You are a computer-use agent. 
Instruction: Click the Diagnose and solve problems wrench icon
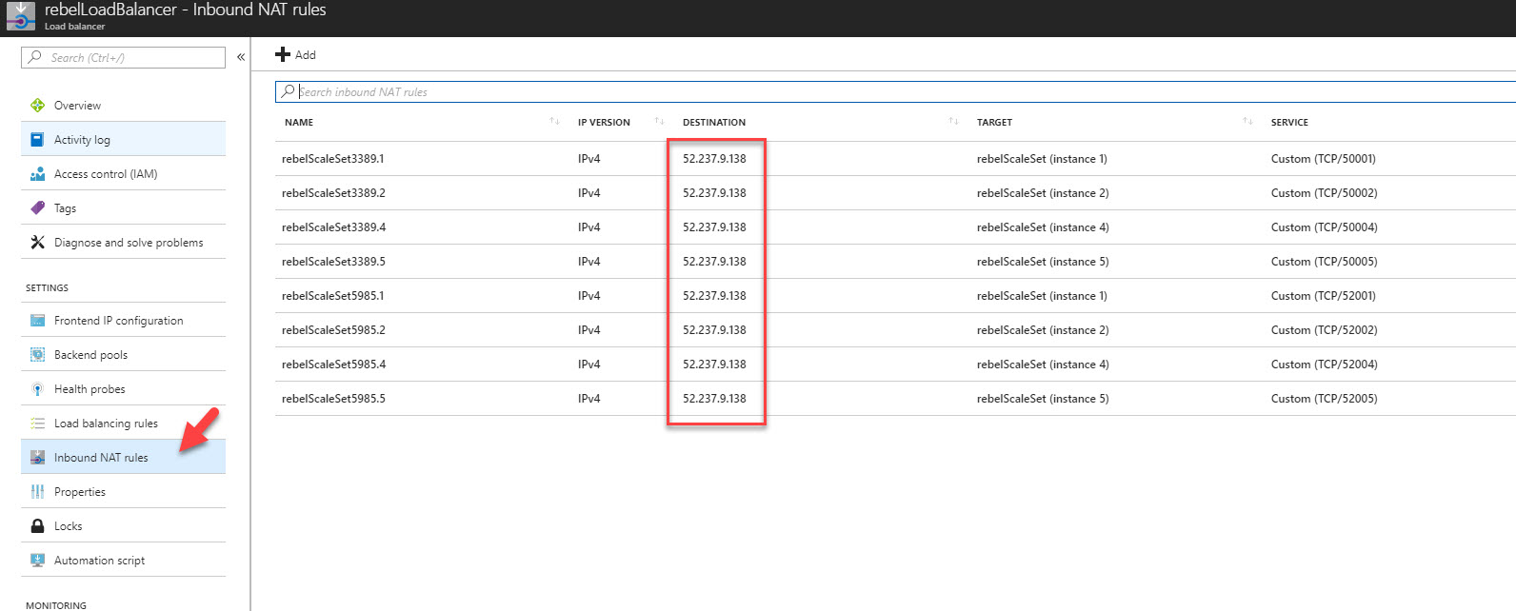[37, 243]
